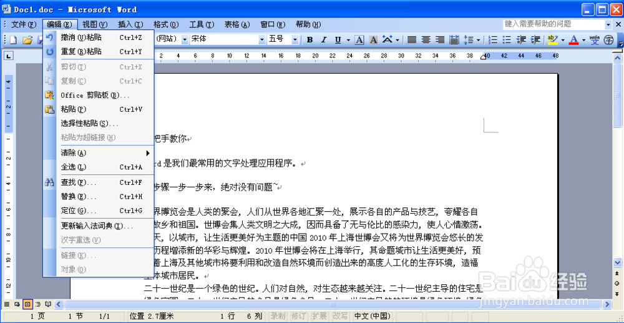Choose 选择性粘贴(S)... menu item
This screenshot has width=624, height=323.
pyautogui.click(x=99, y=124)
